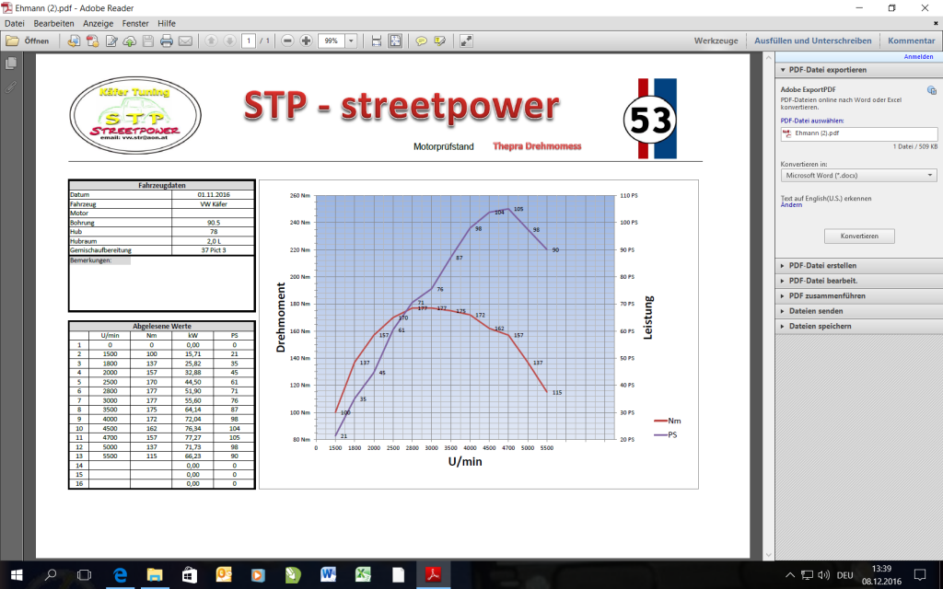
Task: Open the Datei menu
Action: click(15, 23)
